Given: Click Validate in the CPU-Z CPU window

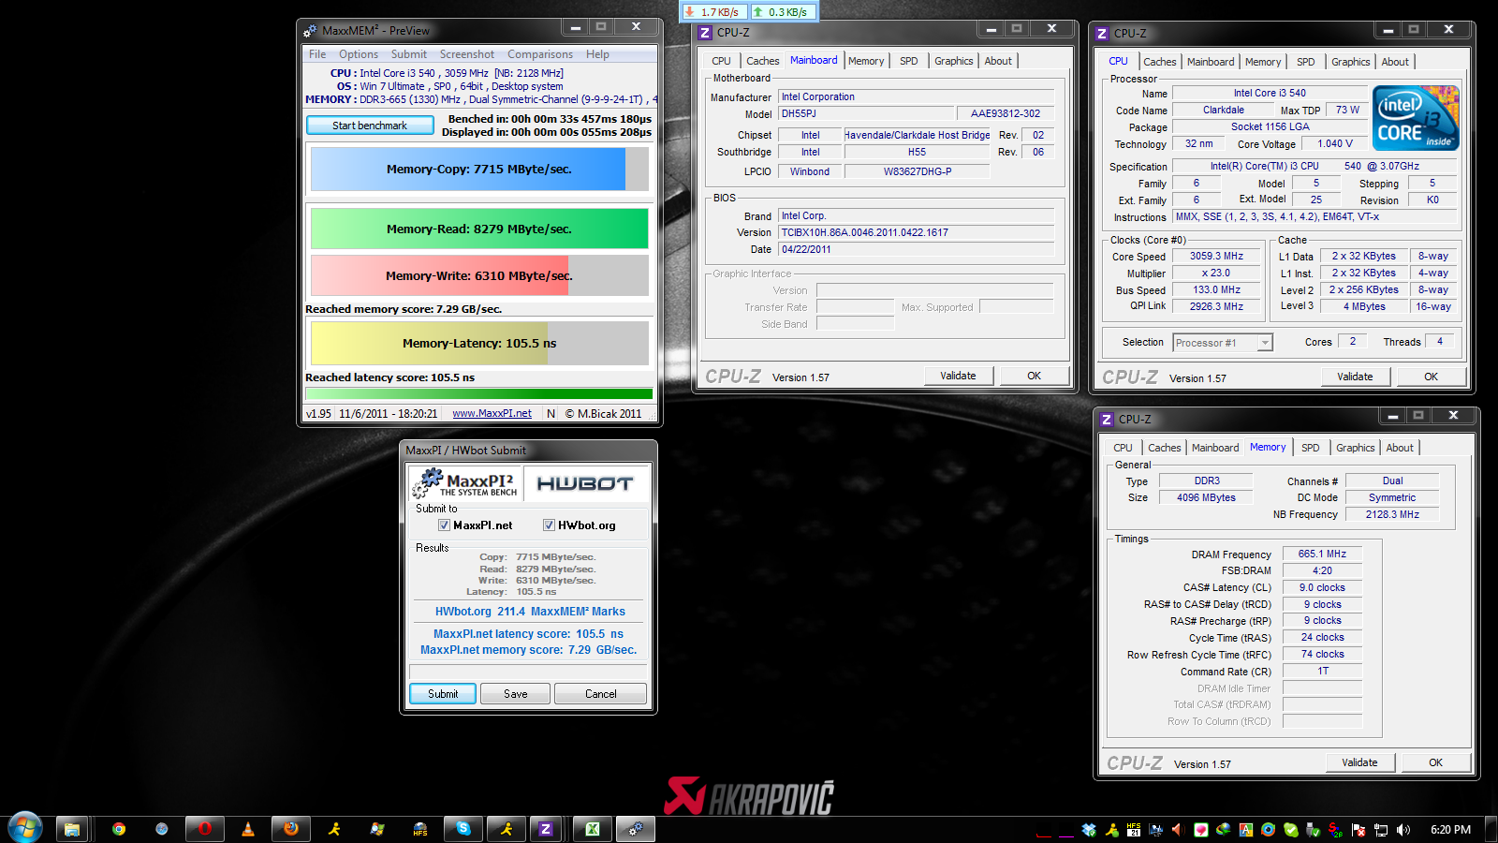Looking at the screenshot, I should [x=1355, y=377].
